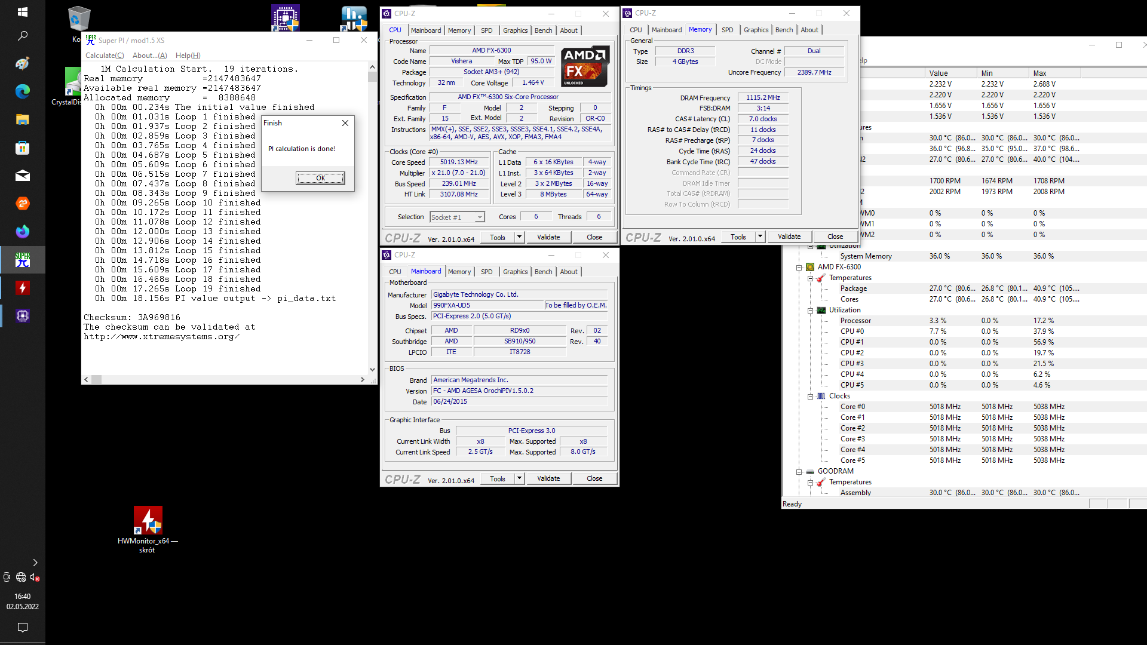Open Help menu in Super PI
This screenshot has width=1147, height=645.
pos(188,56)
